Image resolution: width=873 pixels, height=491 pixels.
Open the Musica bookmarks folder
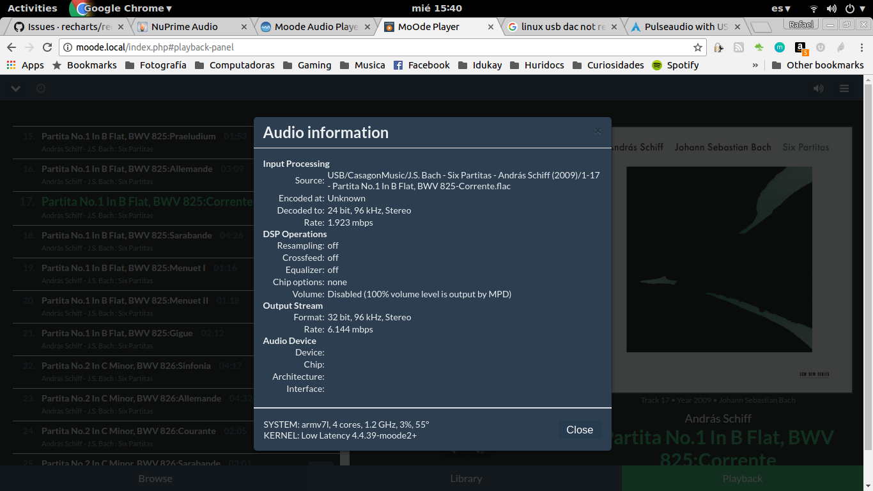pyautogui.click(x=362, y=65)
